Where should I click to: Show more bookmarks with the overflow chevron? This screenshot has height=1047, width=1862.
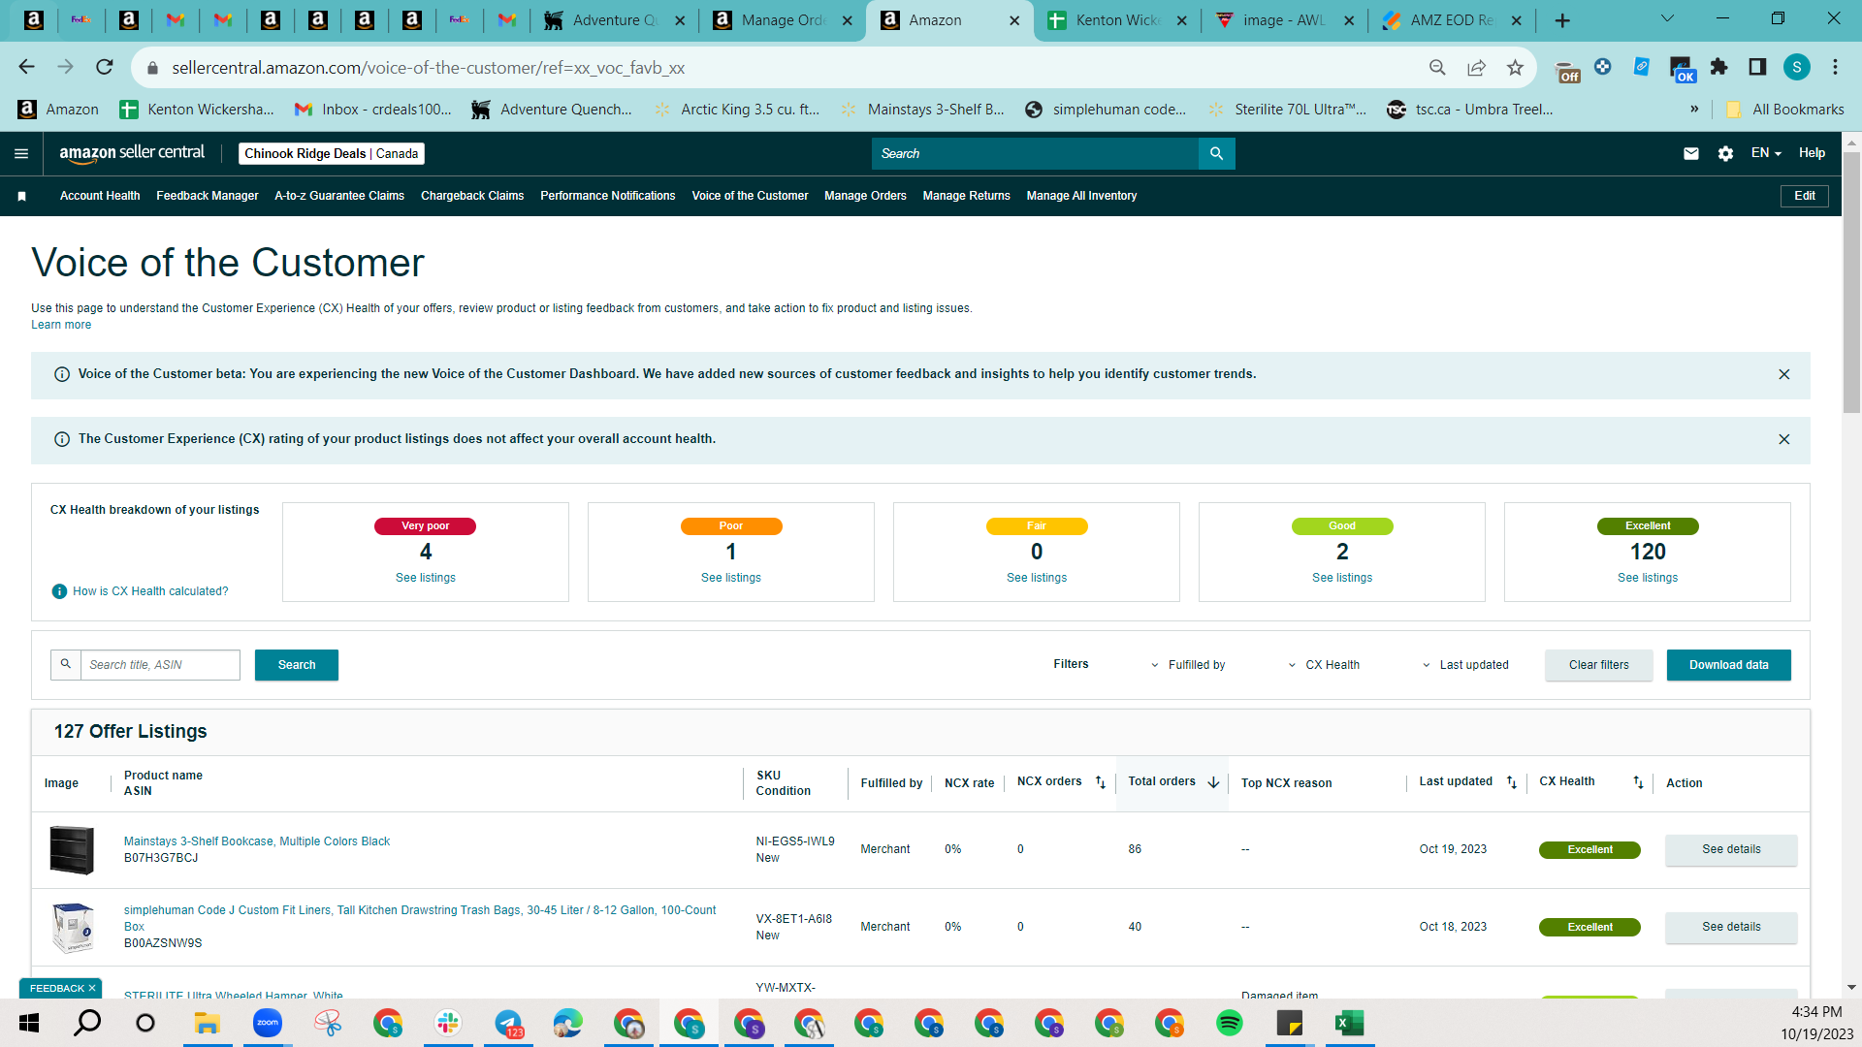pyautogui.click(x=1694, y=109)
